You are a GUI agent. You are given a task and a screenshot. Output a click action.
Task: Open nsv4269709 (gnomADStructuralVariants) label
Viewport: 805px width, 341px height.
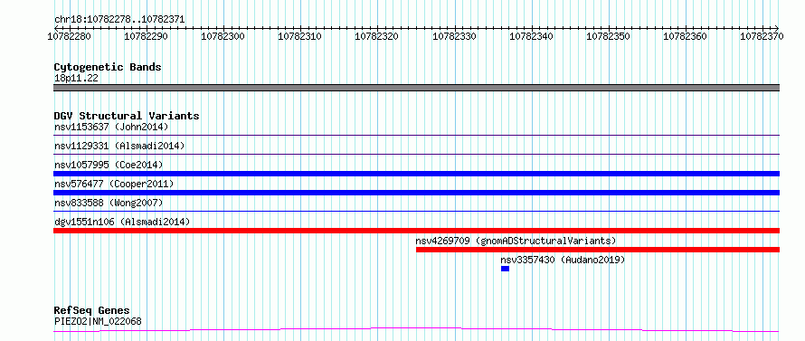tap(516, 241)
